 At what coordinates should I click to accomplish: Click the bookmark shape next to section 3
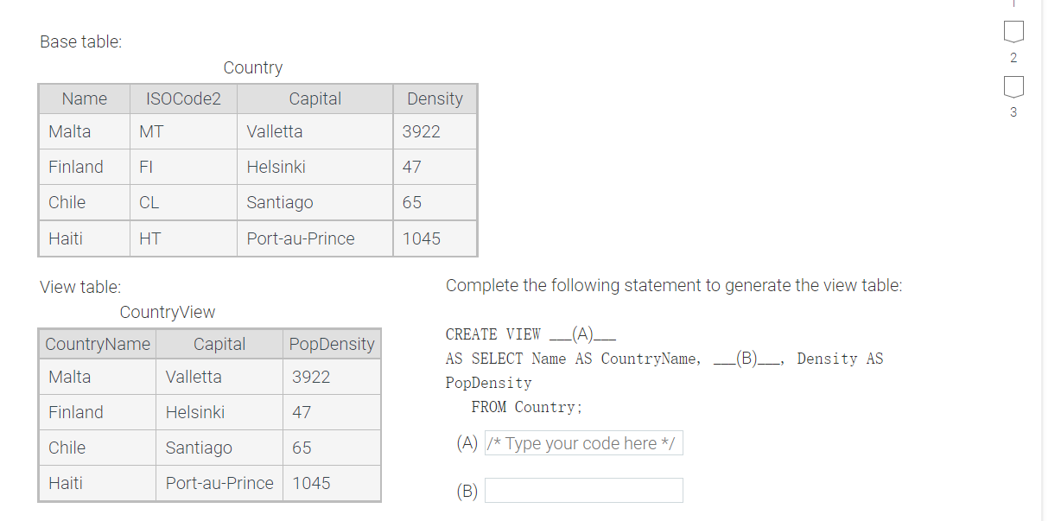tap(1013, 86)
